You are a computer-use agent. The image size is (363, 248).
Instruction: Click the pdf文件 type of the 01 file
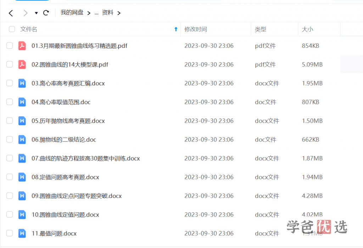pos(265,46)
